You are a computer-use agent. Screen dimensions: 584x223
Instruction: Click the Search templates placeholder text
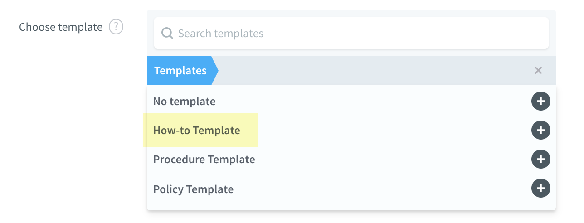point(220,34)
